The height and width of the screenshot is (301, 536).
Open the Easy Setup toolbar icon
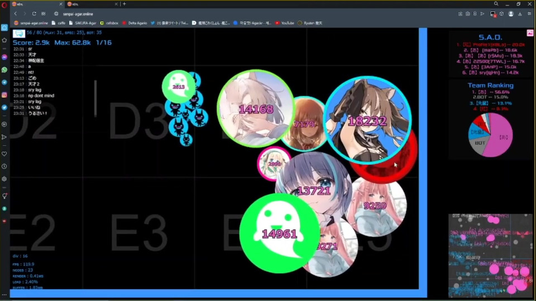[529, 13]
